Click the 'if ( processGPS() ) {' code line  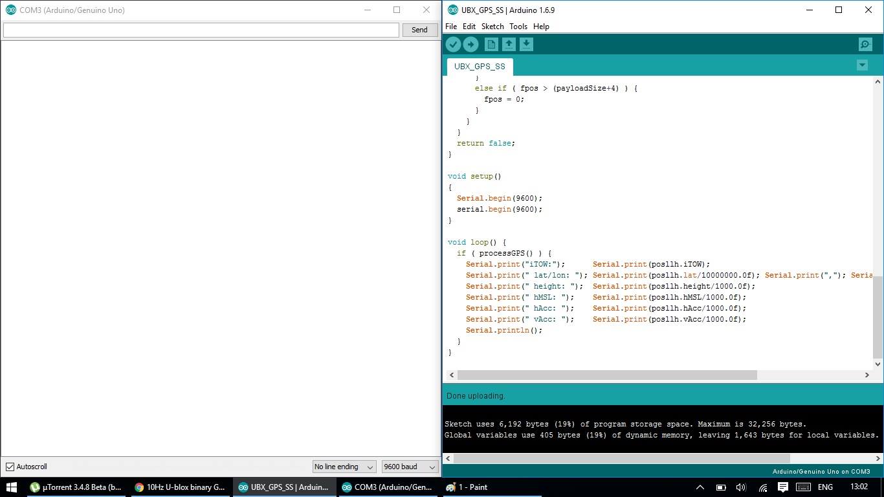point(504,253)
